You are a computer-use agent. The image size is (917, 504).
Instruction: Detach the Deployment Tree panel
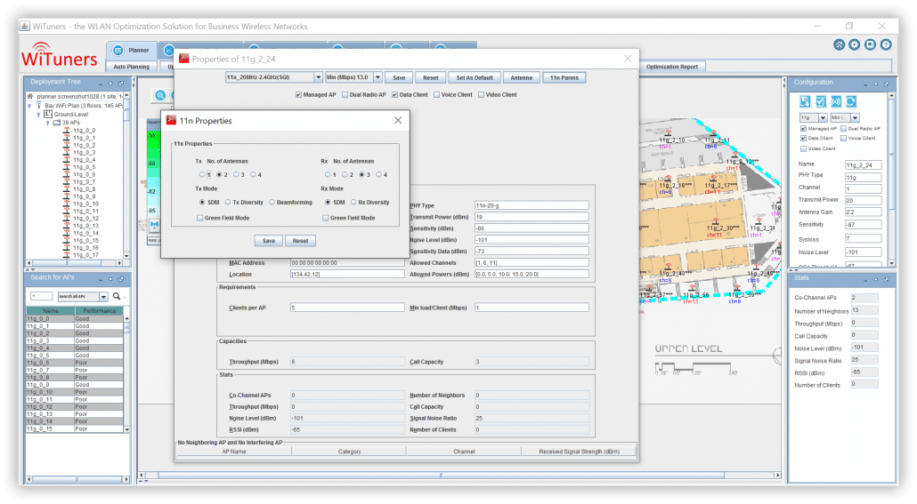point(121,84)
